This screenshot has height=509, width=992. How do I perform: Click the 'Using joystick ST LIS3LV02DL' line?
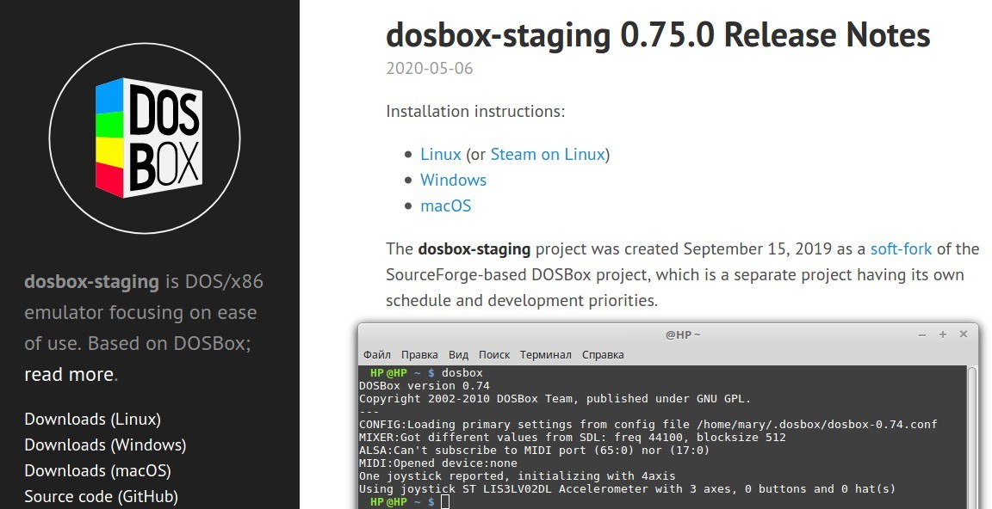pyautogui.click(x=627, y=488)
